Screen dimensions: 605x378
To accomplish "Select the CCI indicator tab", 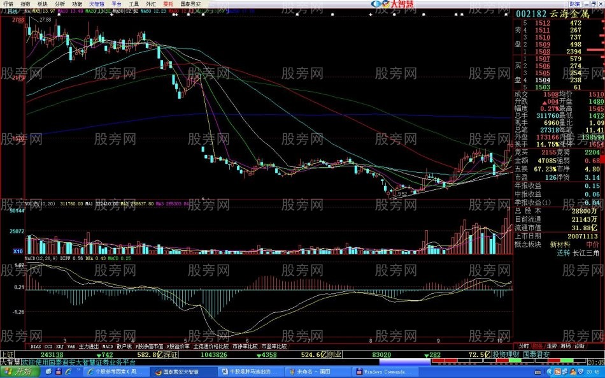I will point(48,346).
